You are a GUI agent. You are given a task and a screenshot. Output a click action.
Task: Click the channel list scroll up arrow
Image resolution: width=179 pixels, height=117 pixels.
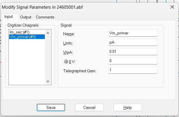click(x=48, y=33)
